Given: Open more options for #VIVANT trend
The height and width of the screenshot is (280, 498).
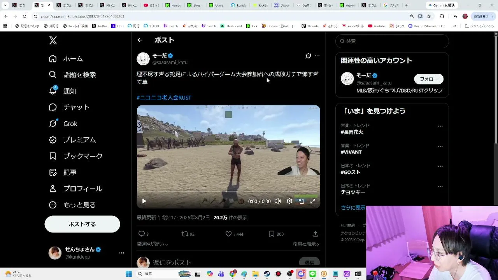Looking at the screenshot, I should click(x=440, y=146).
